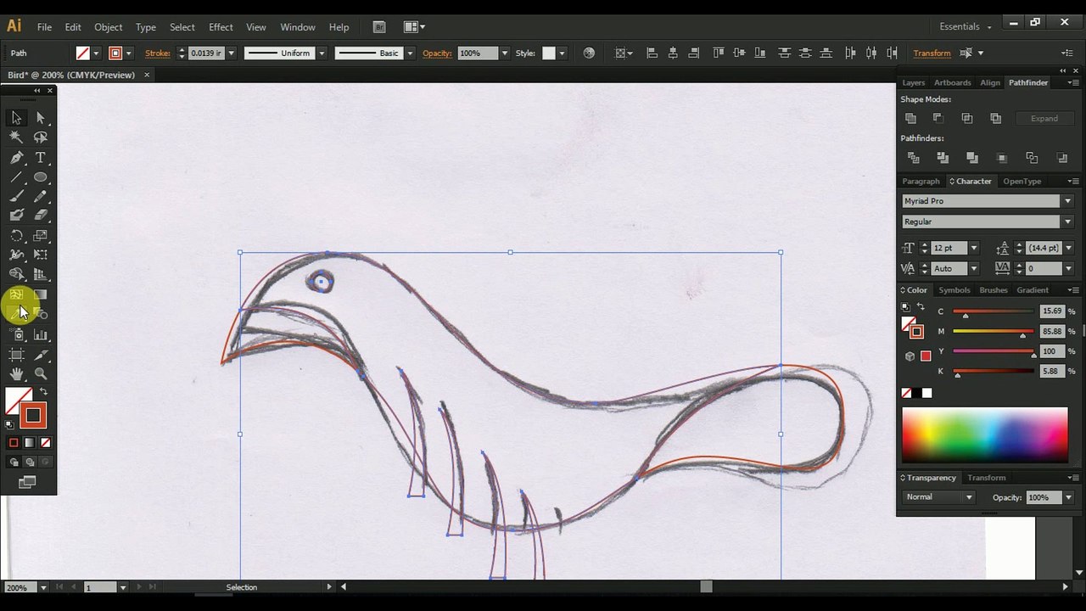Close the Bird document tab
This screenshot has height=611, width=1086.
point(147,75)
